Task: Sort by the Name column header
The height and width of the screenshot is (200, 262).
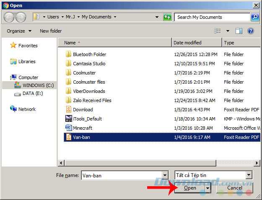Action: point(114,43)
